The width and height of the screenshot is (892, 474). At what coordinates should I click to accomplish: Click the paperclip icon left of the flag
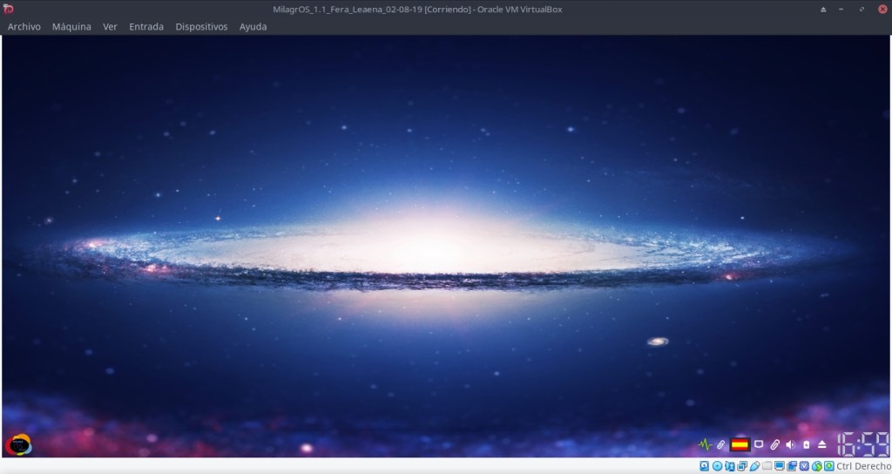(721, 444)
